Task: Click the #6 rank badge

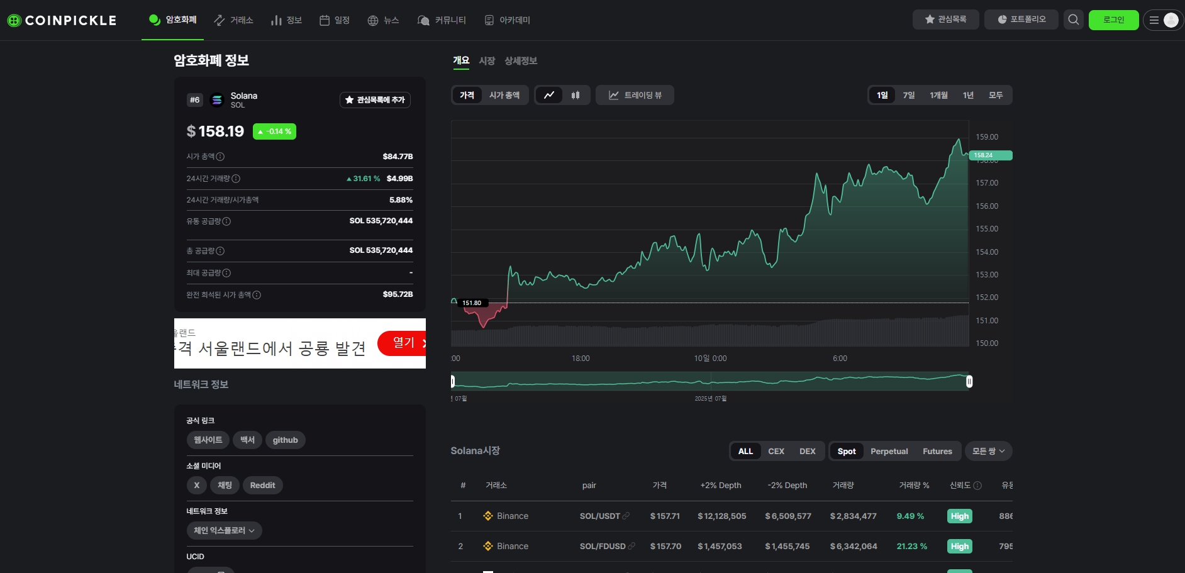Action: pyautogui.click(x=195, y=100)
